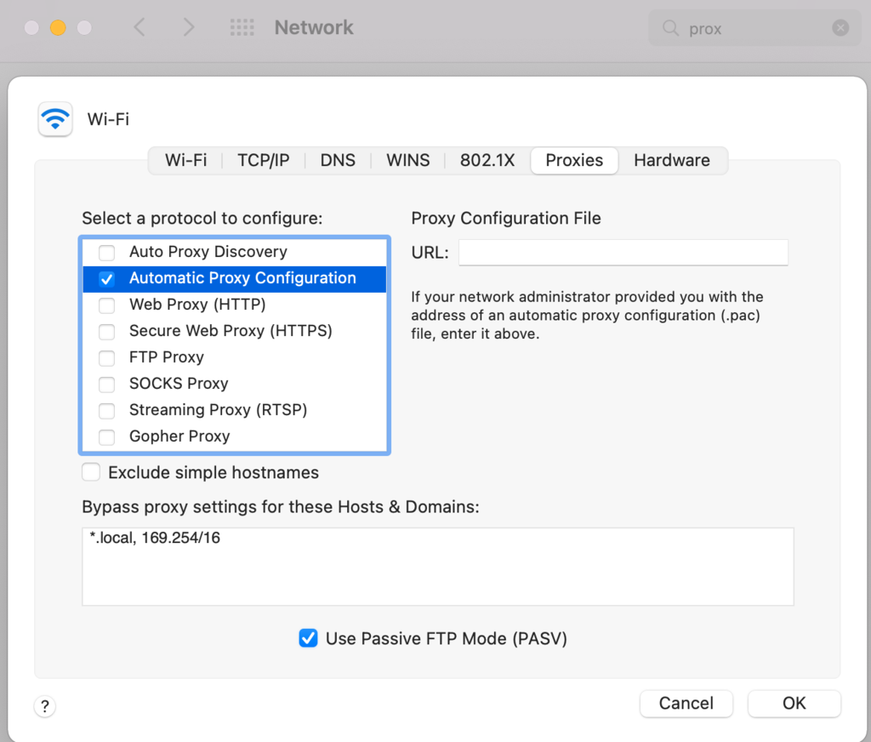Screen dimensions: 871x742
Task: Enable the SOCKS Proxy protocol
Action: point(105,384)
